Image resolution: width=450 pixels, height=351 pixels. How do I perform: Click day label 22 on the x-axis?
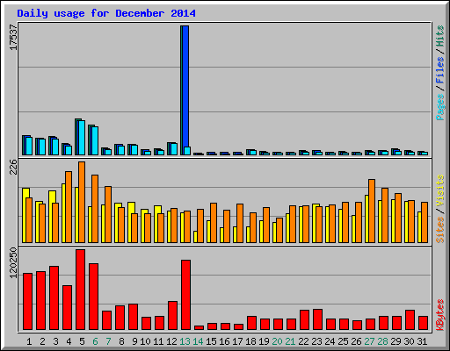(303, 341)
